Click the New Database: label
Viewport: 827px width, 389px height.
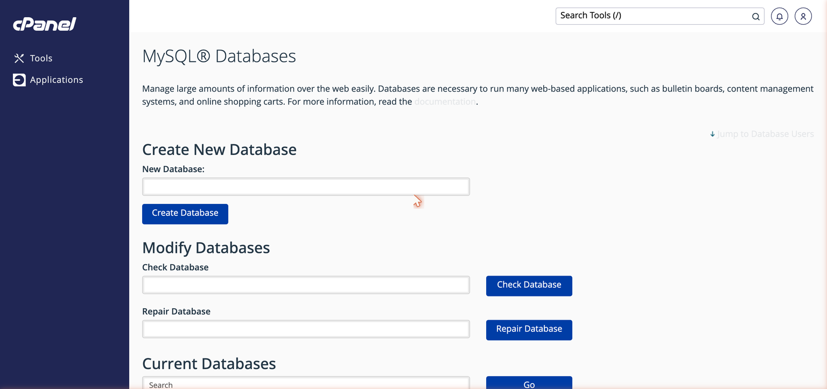tap(173, 169)
